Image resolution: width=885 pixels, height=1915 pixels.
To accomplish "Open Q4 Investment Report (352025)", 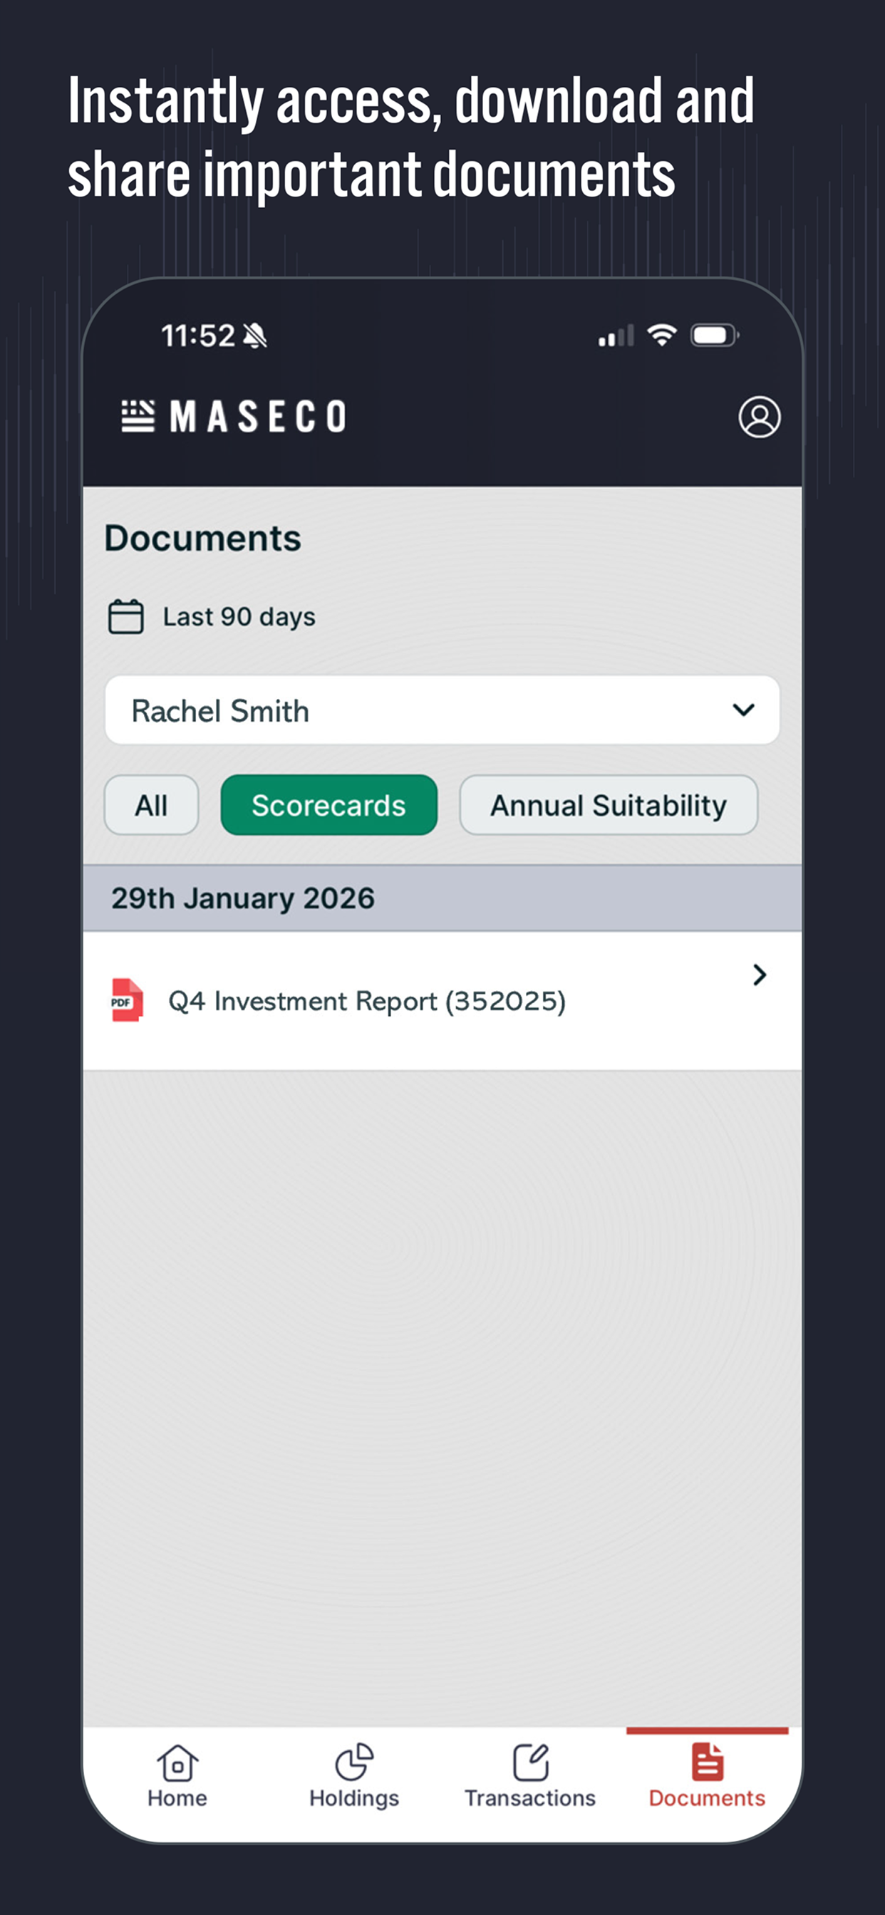I will [x=442, y=1001].
